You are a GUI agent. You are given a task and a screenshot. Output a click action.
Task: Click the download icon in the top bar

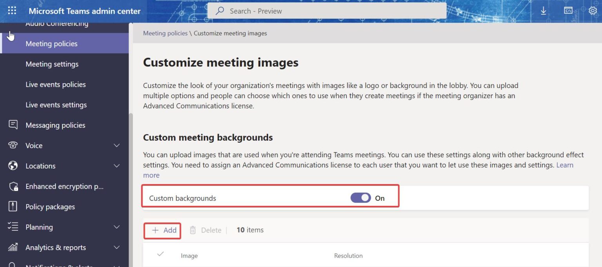coord(544,11)
